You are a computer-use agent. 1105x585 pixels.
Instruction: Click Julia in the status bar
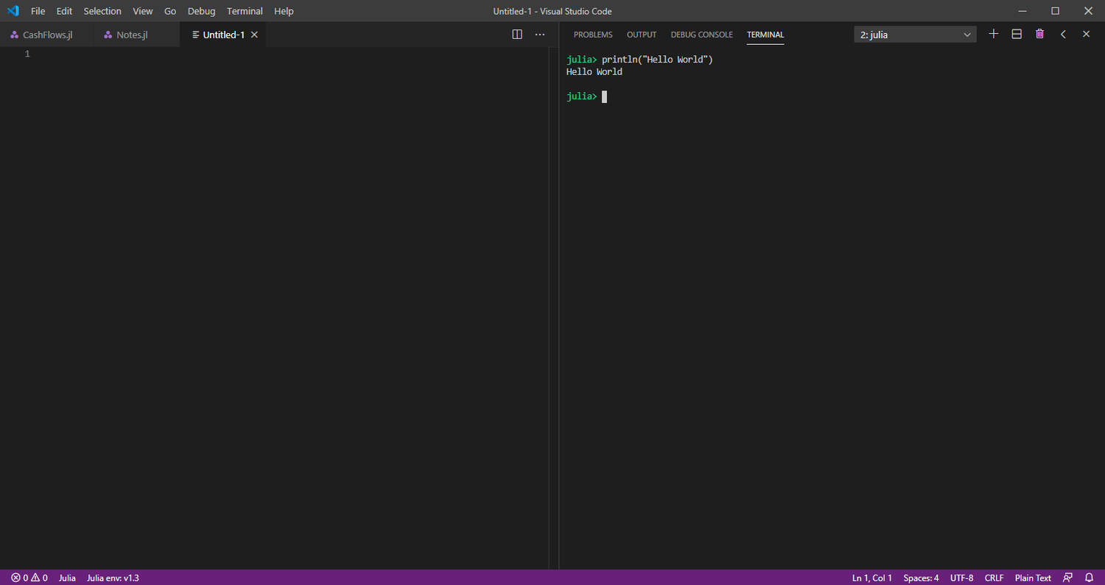67,578
